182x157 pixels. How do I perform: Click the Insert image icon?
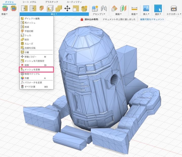click(146, 8)
